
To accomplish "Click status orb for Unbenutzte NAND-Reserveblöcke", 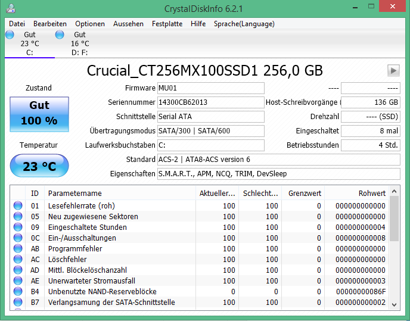I will [x=18, y=291].
